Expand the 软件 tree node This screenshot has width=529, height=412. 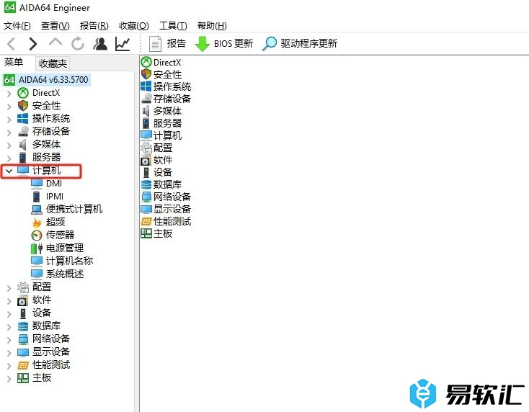pos(9,300)
